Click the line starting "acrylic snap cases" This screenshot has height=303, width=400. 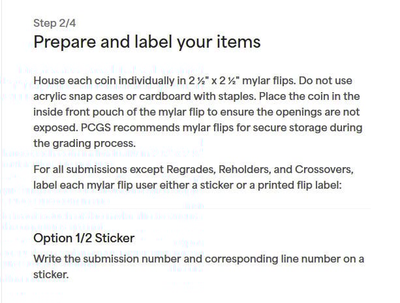coord(196,97)
